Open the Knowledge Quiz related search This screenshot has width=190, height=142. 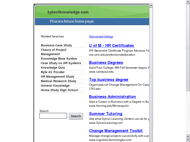click(53, 67)
